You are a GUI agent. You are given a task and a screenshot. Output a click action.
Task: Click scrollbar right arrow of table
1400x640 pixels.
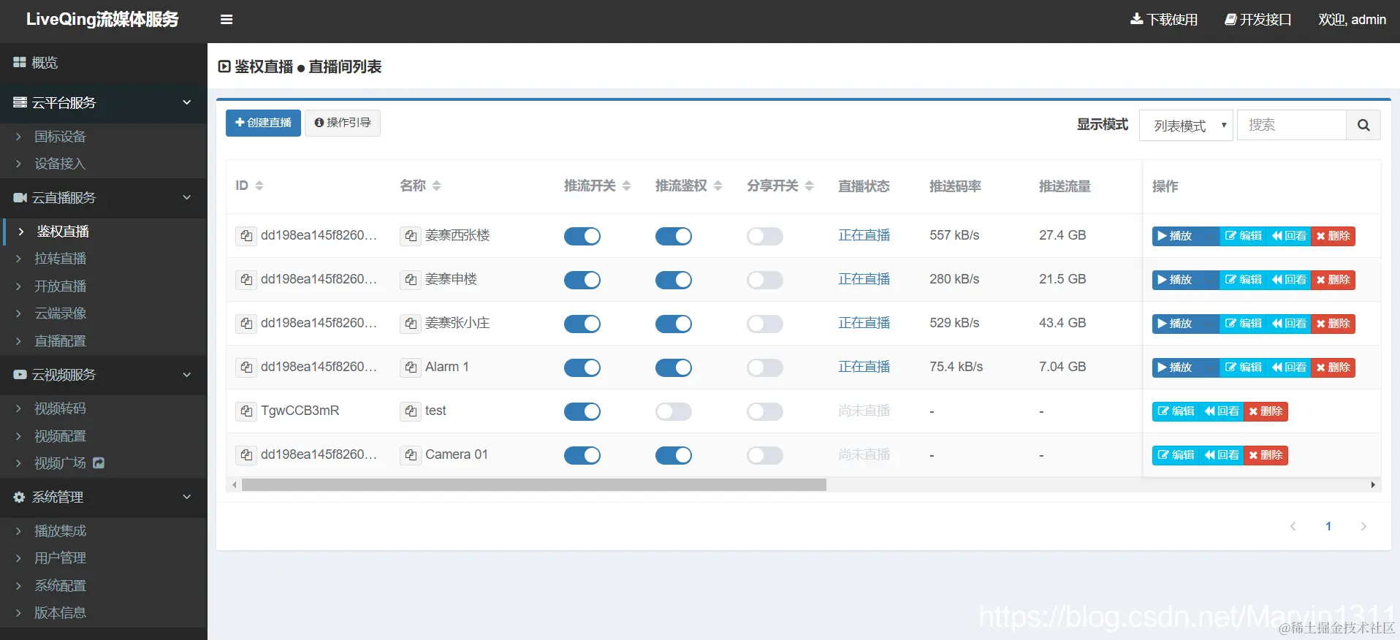click(x=1373, y=485)
